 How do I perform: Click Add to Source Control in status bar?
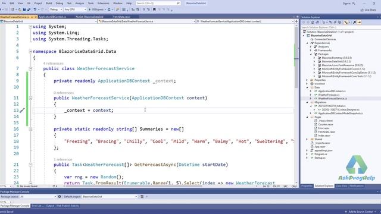click(360, 212)
